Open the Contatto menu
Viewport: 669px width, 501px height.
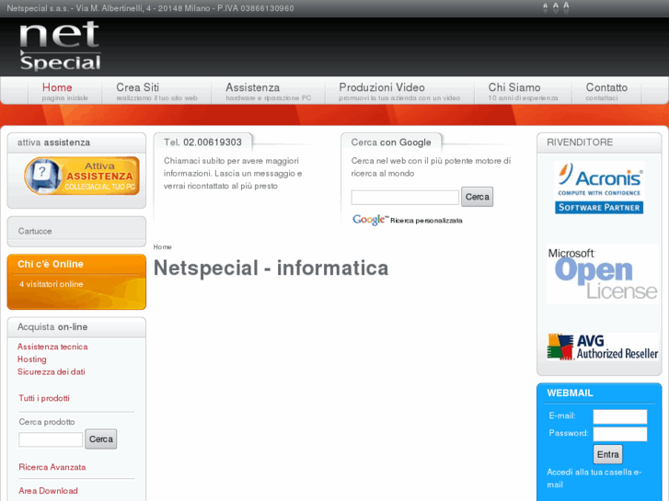(x=606, y=92)
